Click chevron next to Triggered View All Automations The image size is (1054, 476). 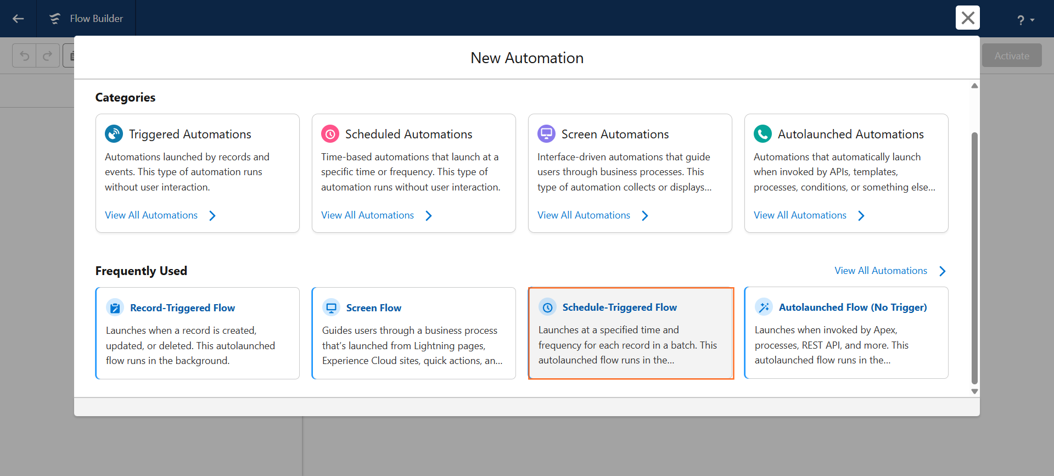(212, 216)
